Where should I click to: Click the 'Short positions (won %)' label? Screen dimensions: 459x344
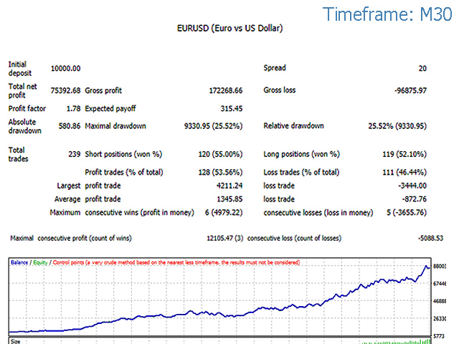(x=123, y=154)
